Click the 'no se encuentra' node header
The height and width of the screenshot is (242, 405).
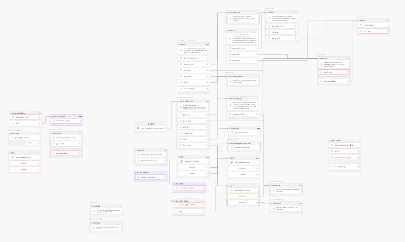point(243,76)
